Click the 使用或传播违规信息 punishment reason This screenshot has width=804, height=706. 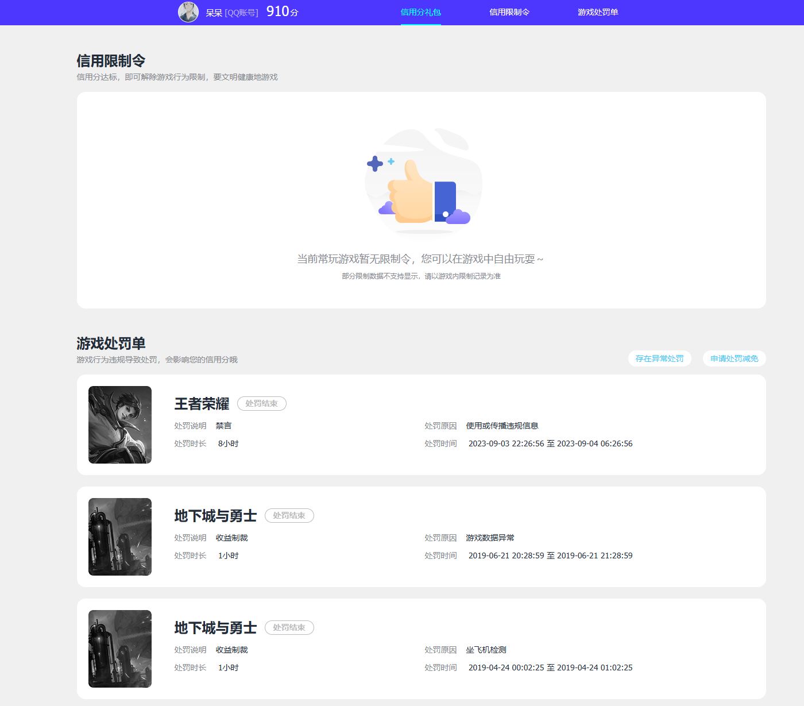(502, 426)
